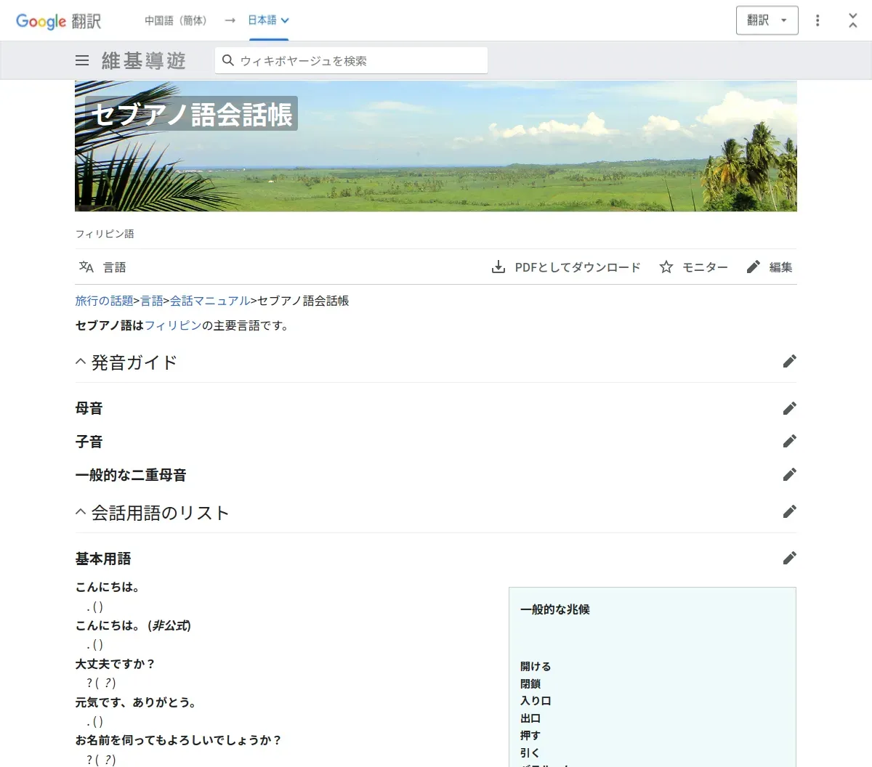
Task: Open 会話マニュアル breadcrumb link
Action: (x=210, y=301)
